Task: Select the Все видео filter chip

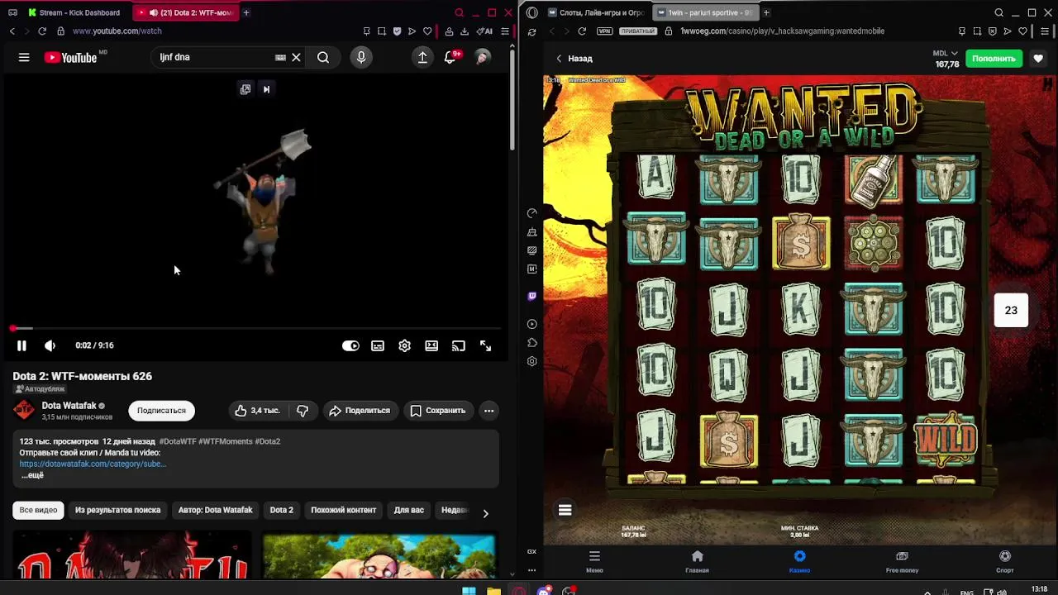Action: click(39, 510)
